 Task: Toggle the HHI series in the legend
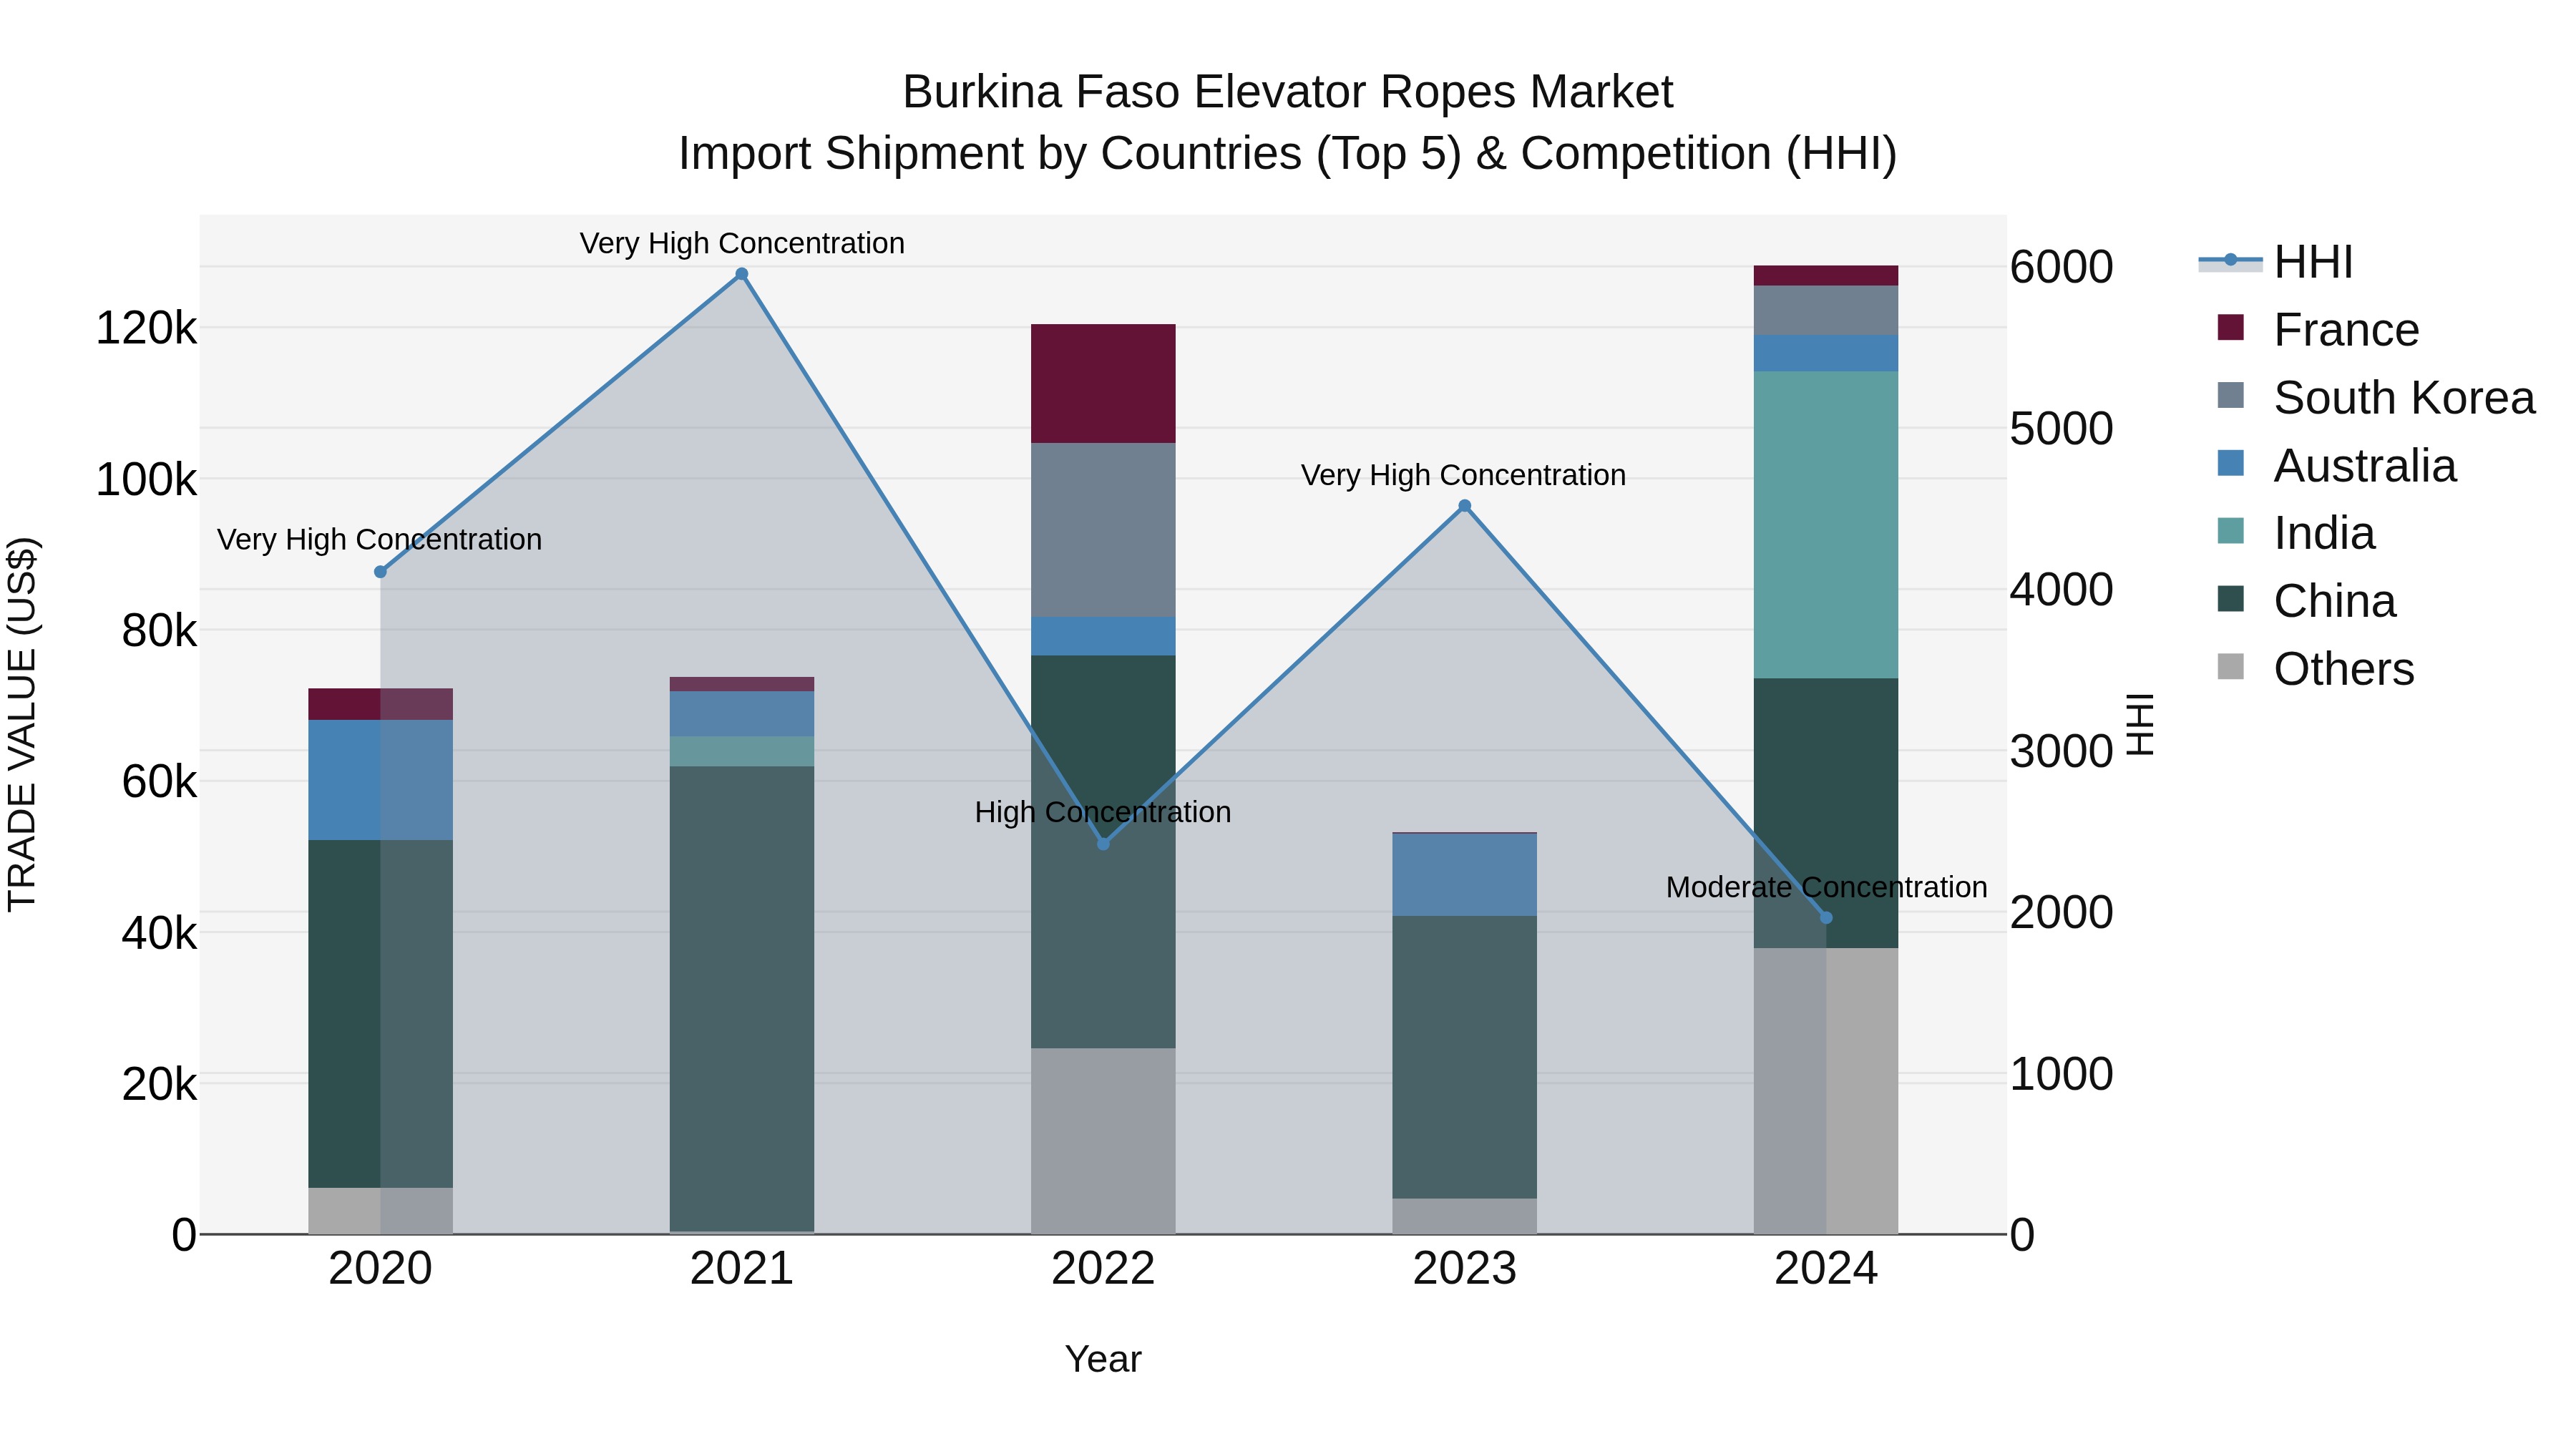[x=2275, y=262]
